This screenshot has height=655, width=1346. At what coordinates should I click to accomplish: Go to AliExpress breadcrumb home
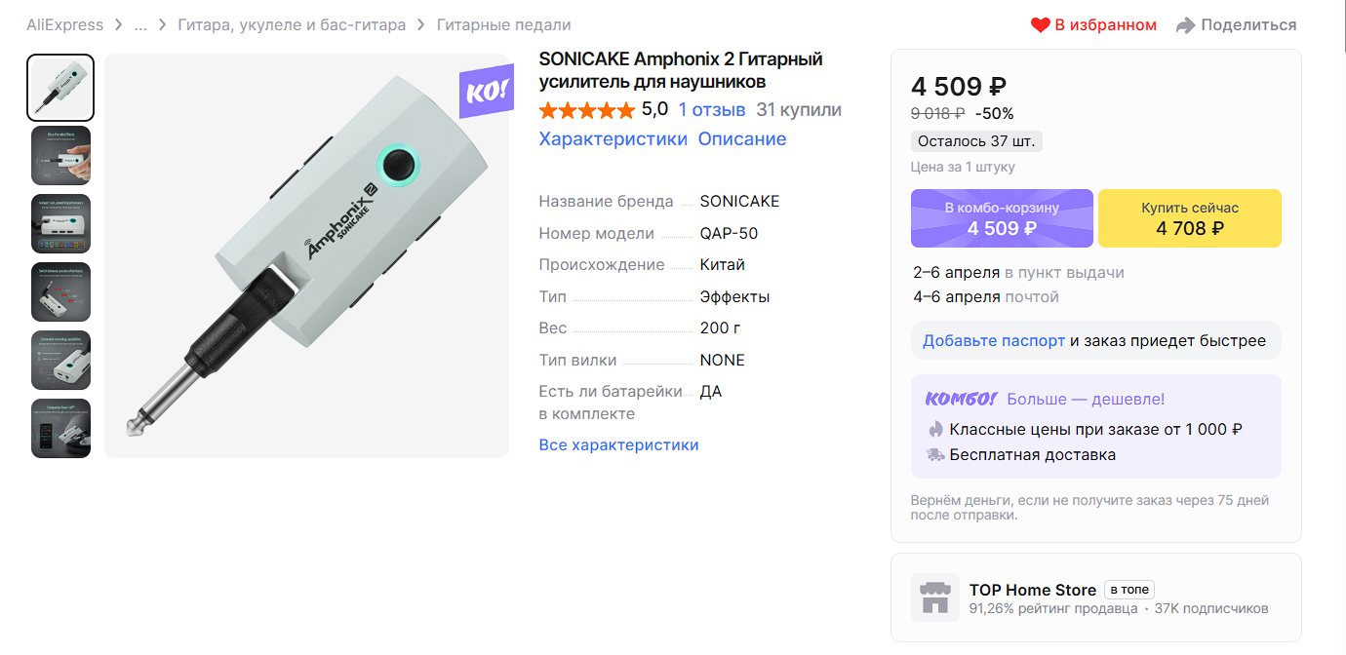[x=64, y=25]
